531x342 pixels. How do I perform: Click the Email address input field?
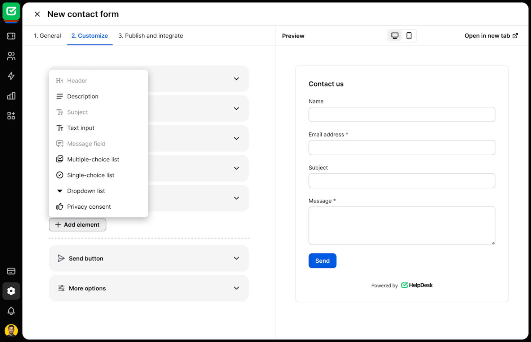[x=402, y=147]
